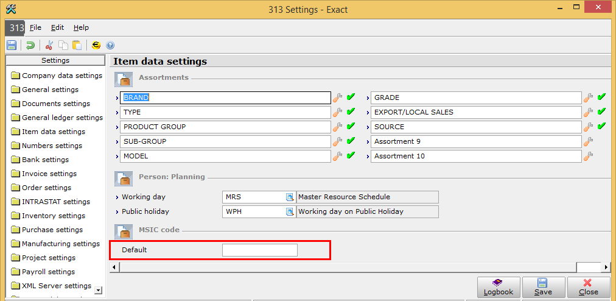Click the green Undo arrow in toolbar
Viewport: 616px width, 301px height.
click(30, 45)
